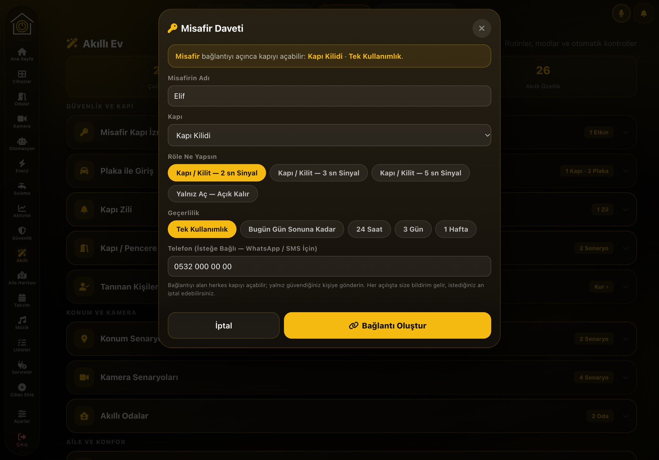Screen dimensions: 659x460
Task: Choose Bugün Gün Sonuna Kadar validity
Action: pyautogui.click(x=292, y=229)
